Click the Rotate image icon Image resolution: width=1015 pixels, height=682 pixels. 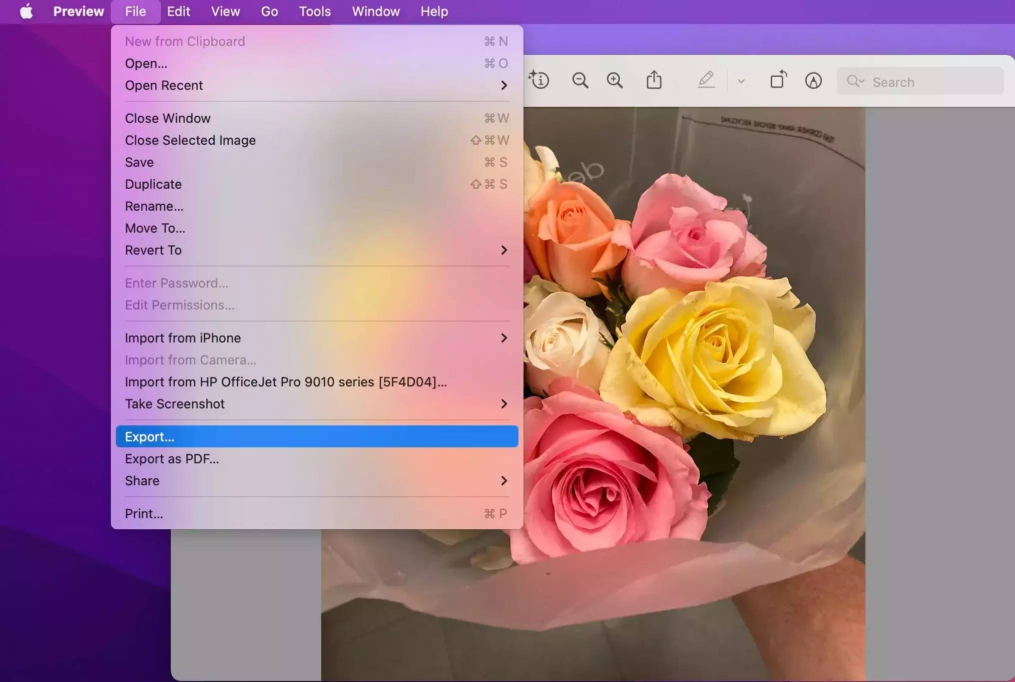click(x=778, y=80)
